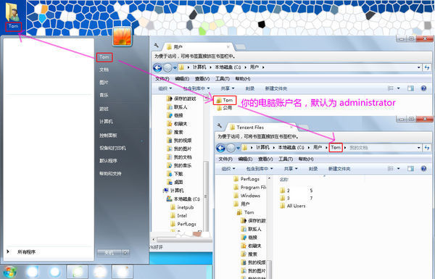Select Tom node in Tencent Files tree
This screenshot has width=435, height=279.
[246, 212]
